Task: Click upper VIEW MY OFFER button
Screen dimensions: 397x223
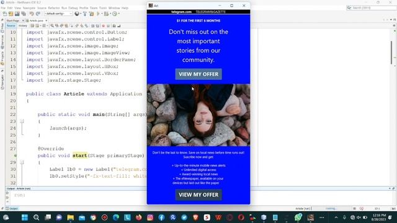Action: point(198,74)
